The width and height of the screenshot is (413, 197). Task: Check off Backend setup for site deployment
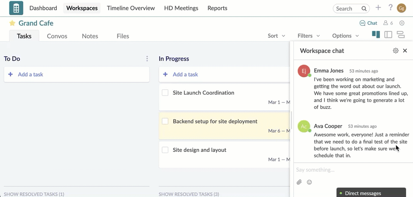pos(165,121)
